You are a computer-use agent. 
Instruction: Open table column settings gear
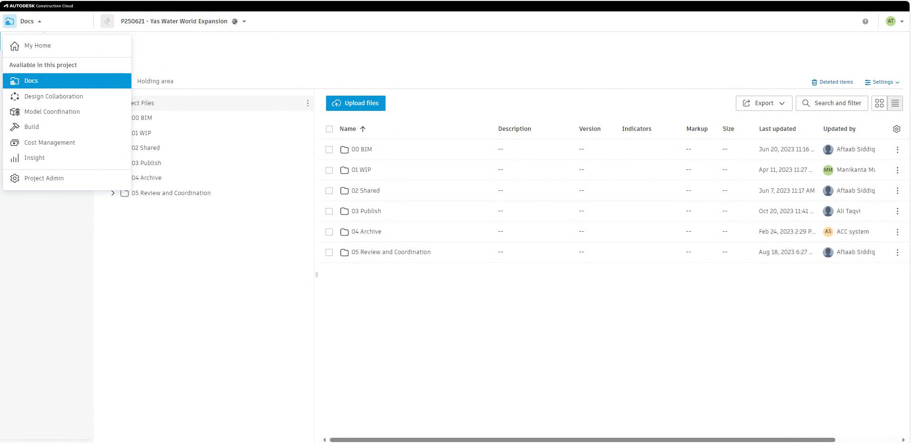pos(897,129)
